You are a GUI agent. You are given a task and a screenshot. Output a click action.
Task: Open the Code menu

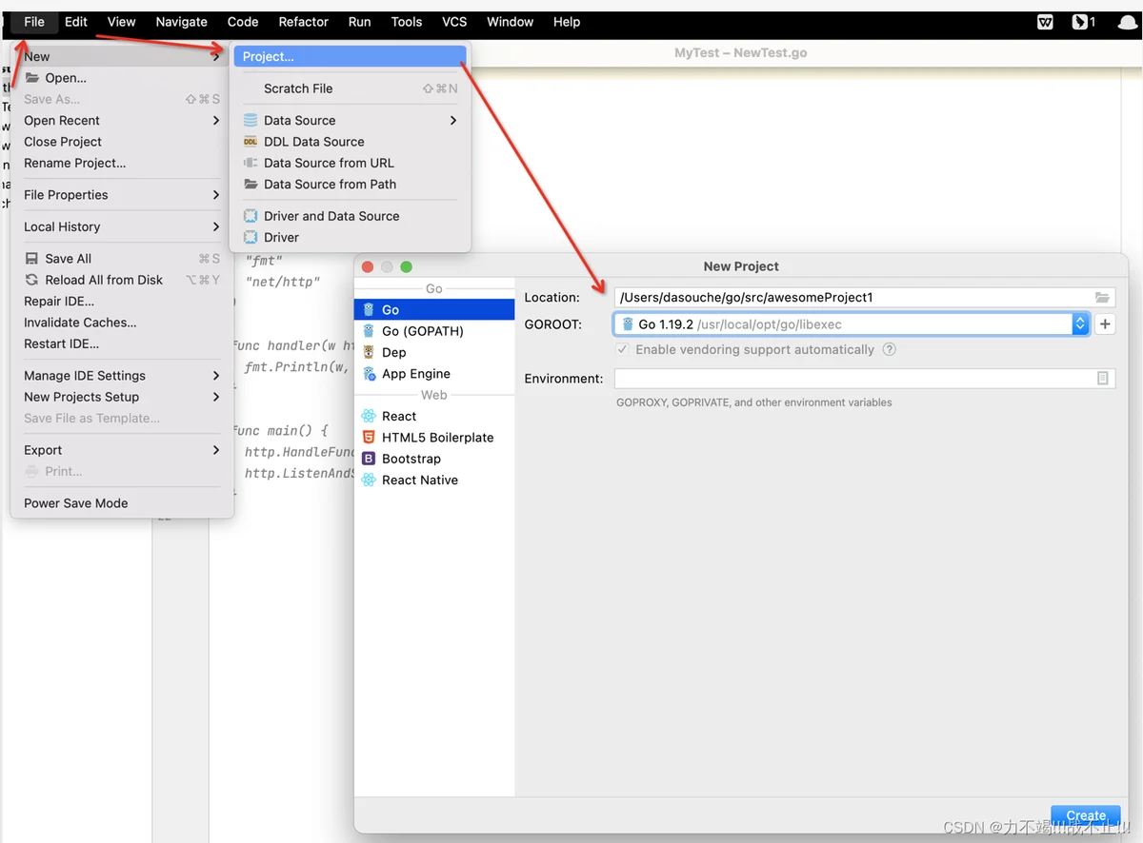coord(243,22)
